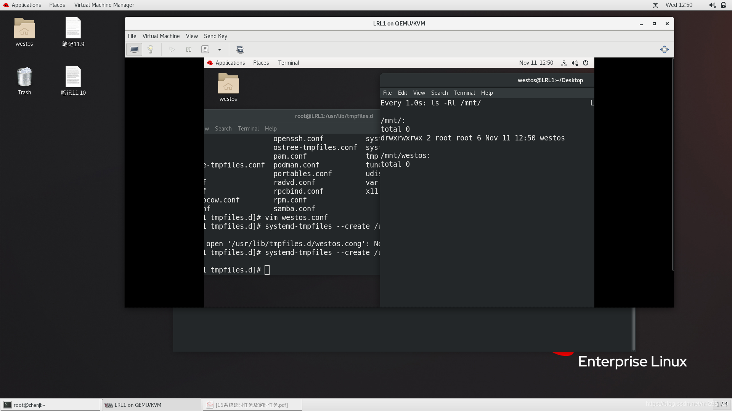Click 'podman.conf' in root terminal

point(296,165)
